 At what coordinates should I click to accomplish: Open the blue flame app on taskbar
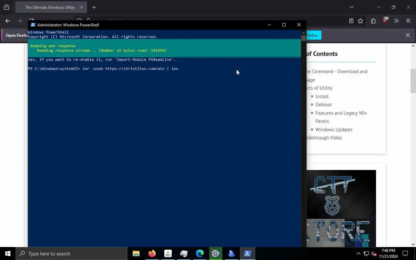[232, 253]
